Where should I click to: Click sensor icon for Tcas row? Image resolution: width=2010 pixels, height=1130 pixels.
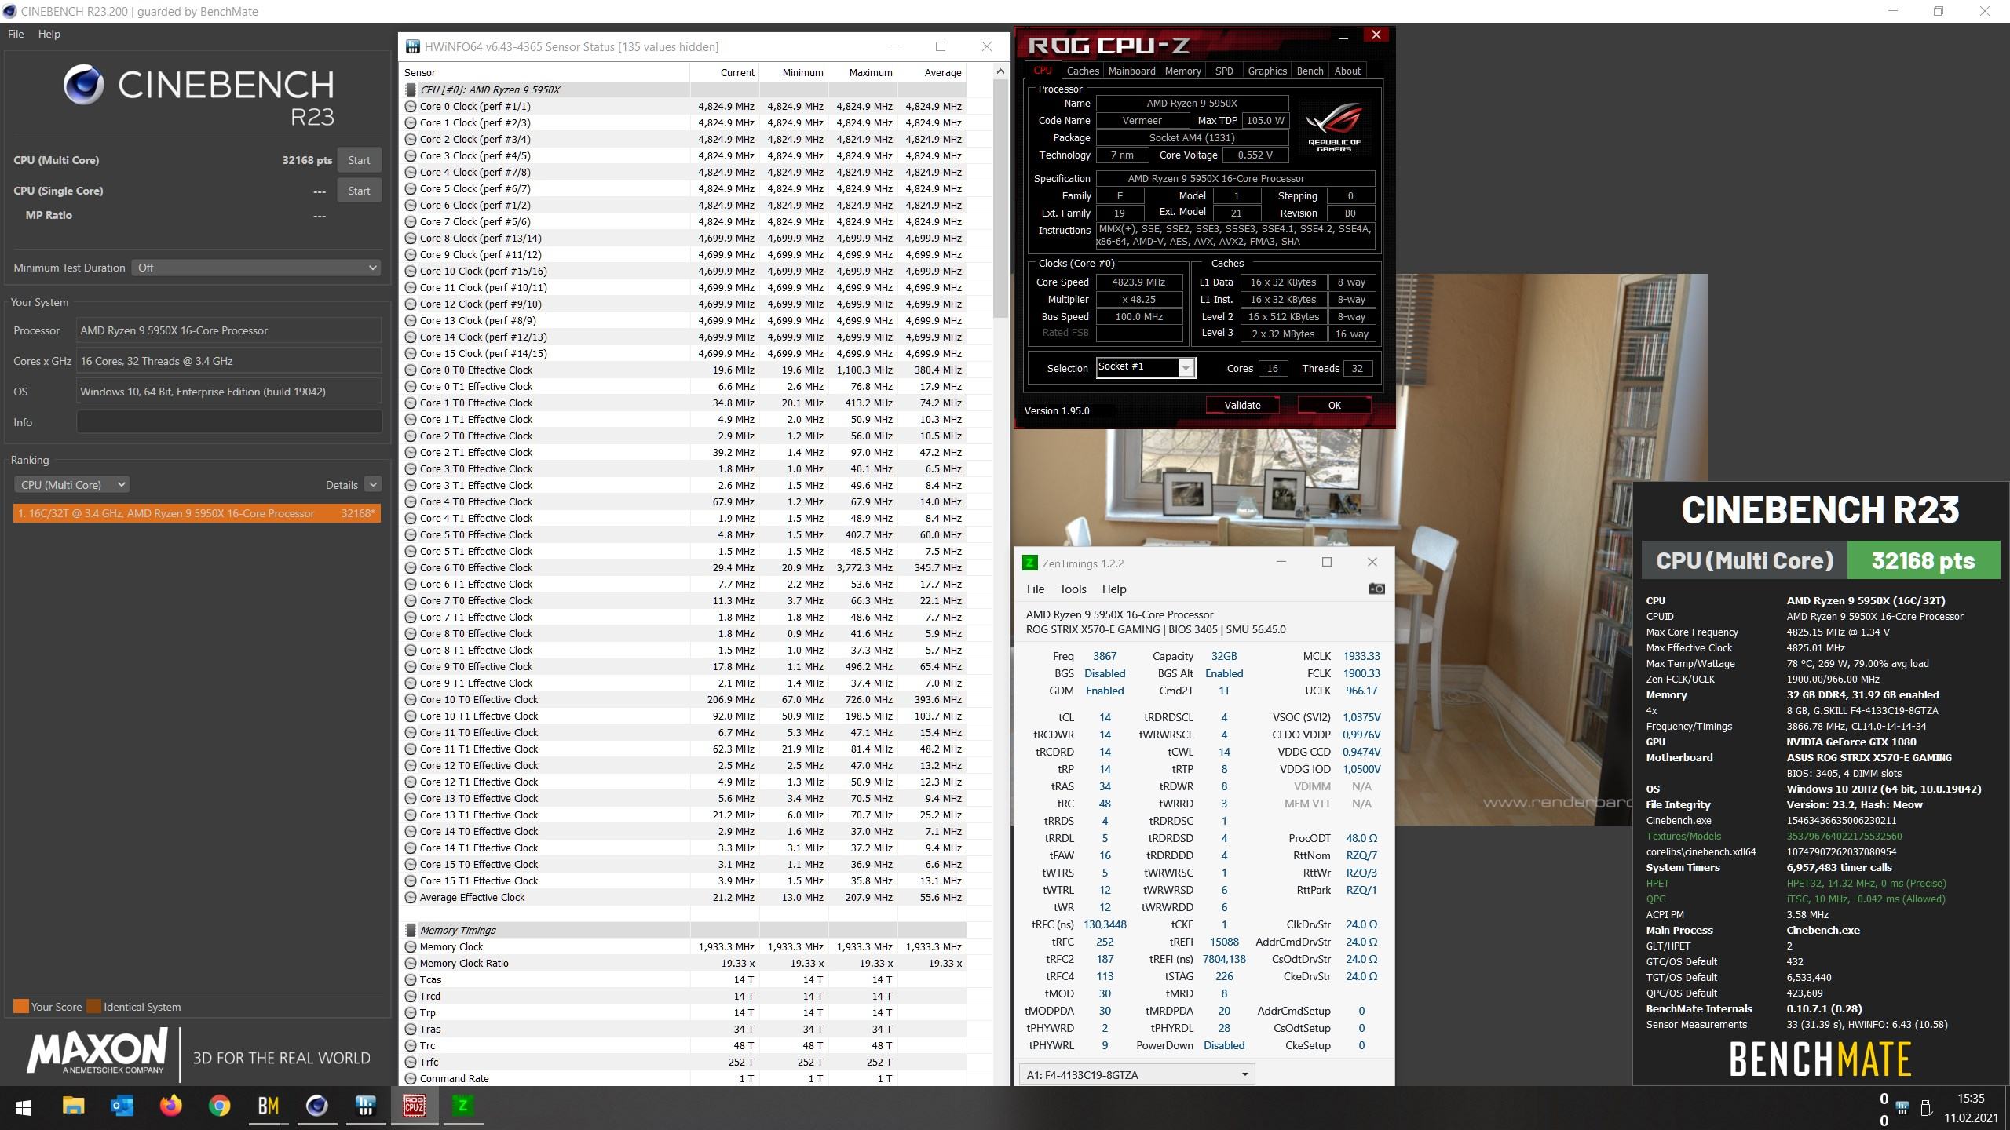(411, 979)
